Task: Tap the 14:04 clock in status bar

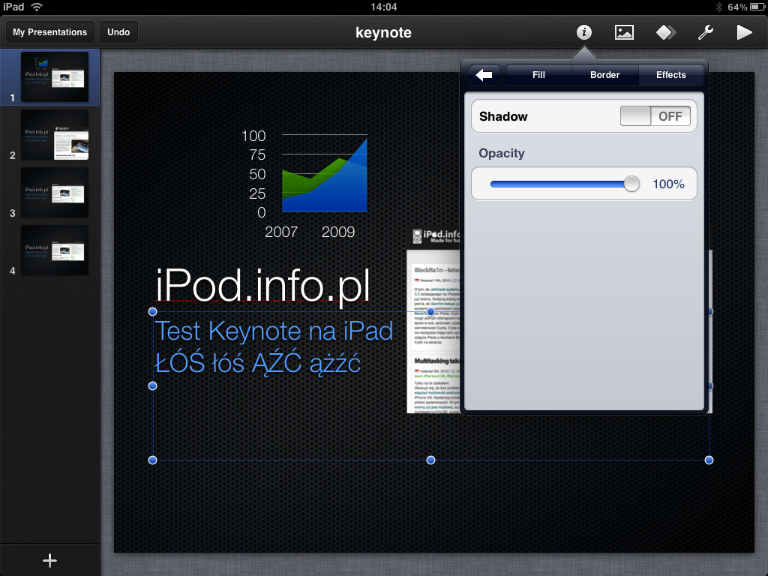Action: tap(384, 7)
